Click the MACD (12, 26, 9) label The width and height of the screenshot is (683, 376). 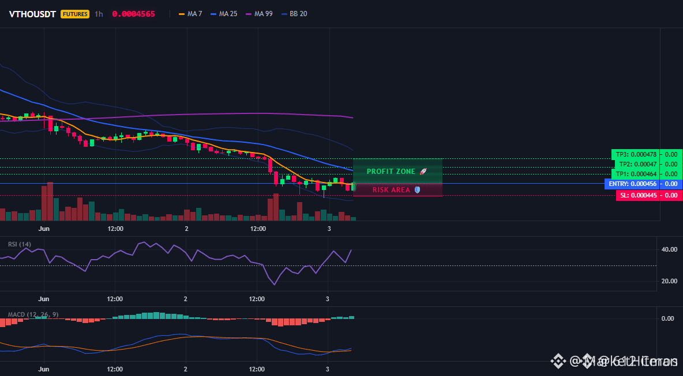point(33,314)
